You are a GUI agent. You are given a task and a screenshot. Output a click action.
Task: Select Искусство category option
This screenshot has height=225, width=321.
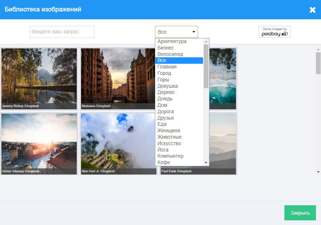[179, 143]
